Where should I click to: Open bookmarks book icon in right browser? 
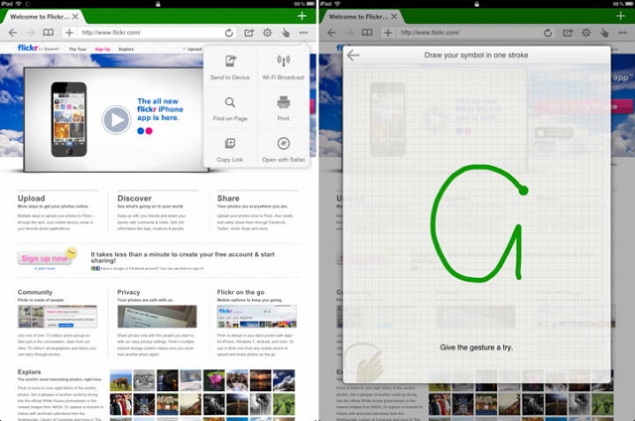(367, 33)
